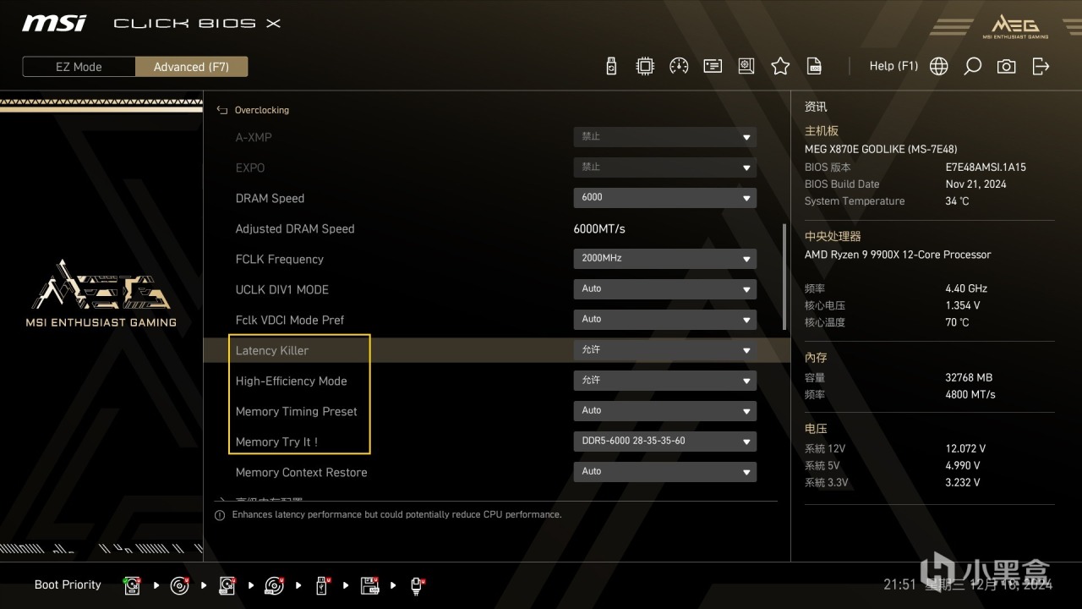Click the CPU frequency value 4.40 GHz
The width and height of the screenshot is (1082, 609).
click(966, 288)
